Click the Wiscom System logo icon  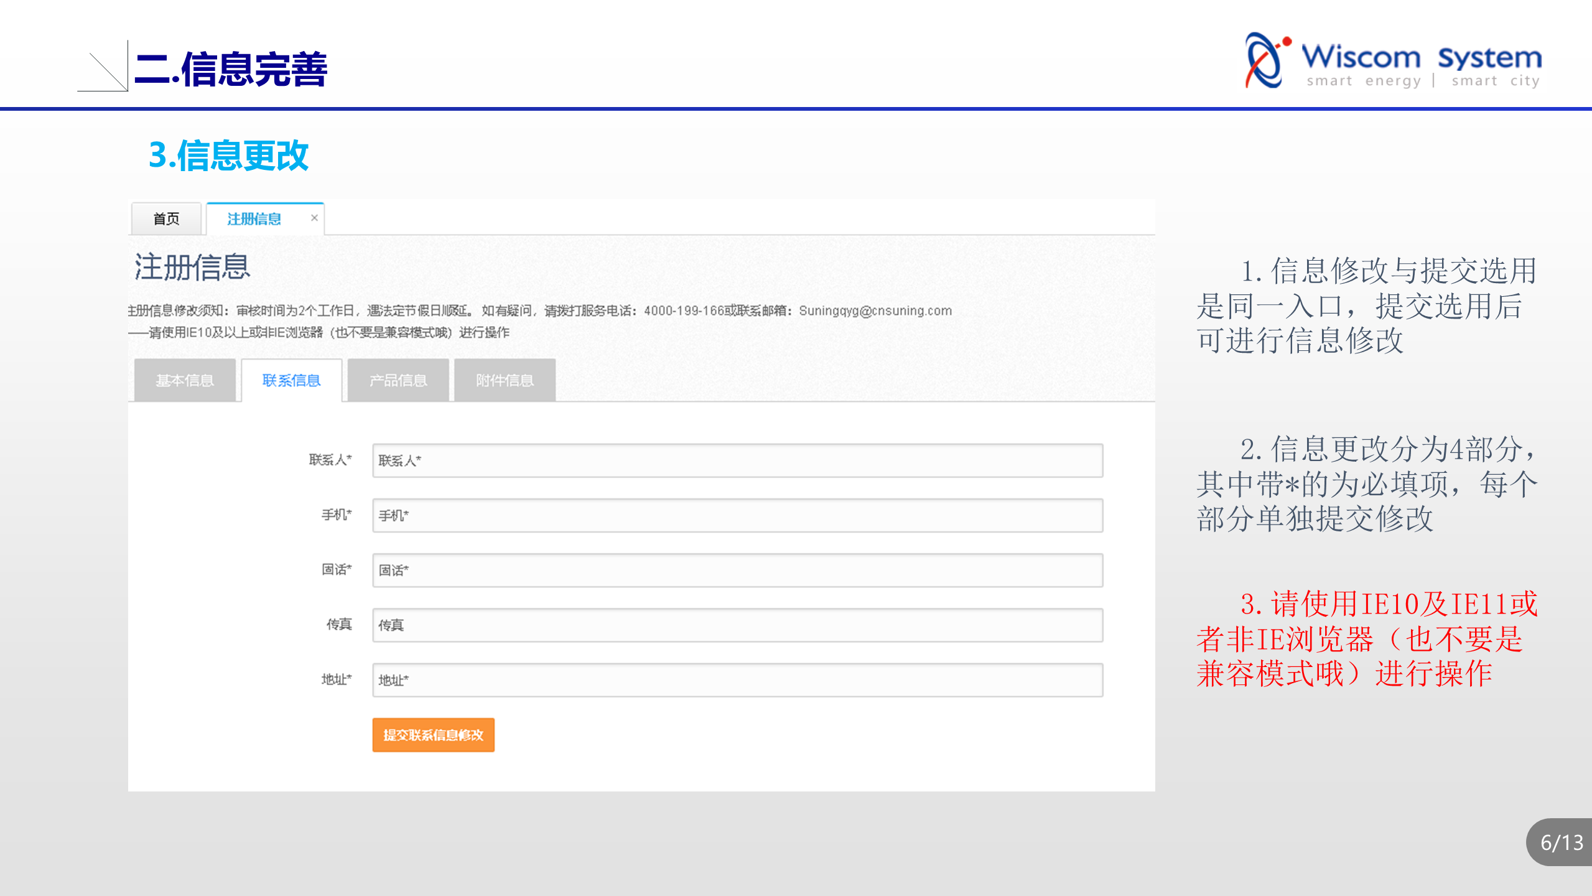(1266, 61)
